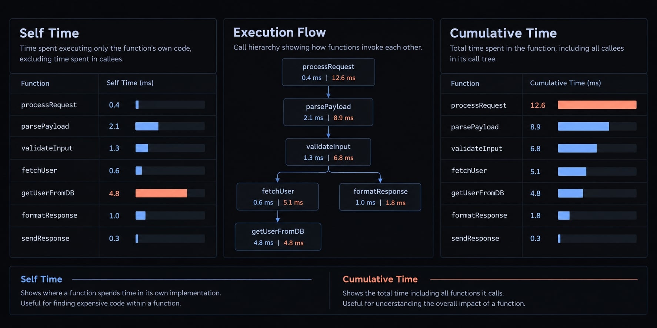Click Function header in Self Time table
This screenshot has width=657, height=328.
pos(35,83)
